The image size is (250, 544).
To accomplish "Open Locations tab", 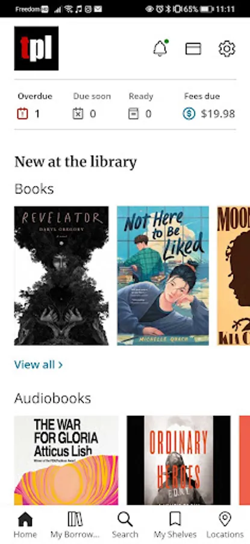I will point(225,525).
